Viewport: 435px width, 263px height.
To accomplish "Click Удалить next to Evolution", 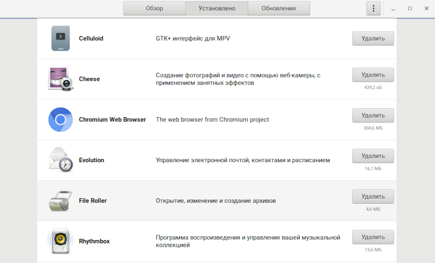I will tap(373, 156).
